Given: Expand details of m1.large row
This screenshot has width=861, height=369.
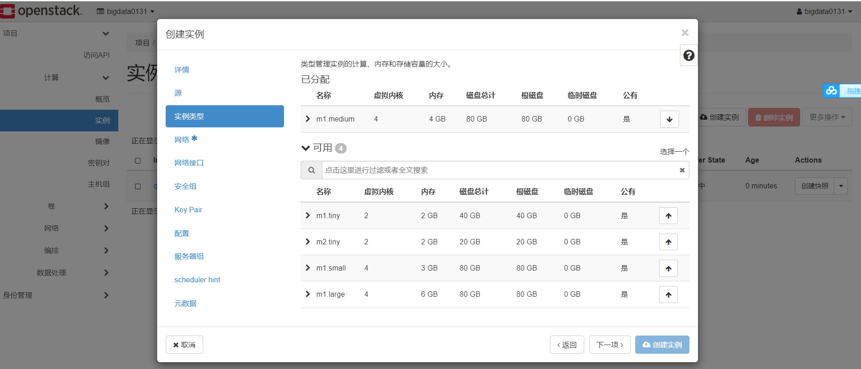Looking at the screenshot, I should coord(307,294).
